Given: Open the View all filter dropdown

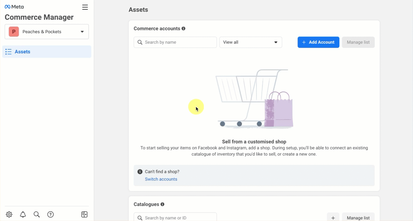Looking at the screenshot, I should click(250, 42).
